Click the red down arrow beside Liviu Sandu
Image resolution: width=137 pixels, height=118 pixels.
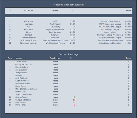pyautogui.click(x=70, y=103)
